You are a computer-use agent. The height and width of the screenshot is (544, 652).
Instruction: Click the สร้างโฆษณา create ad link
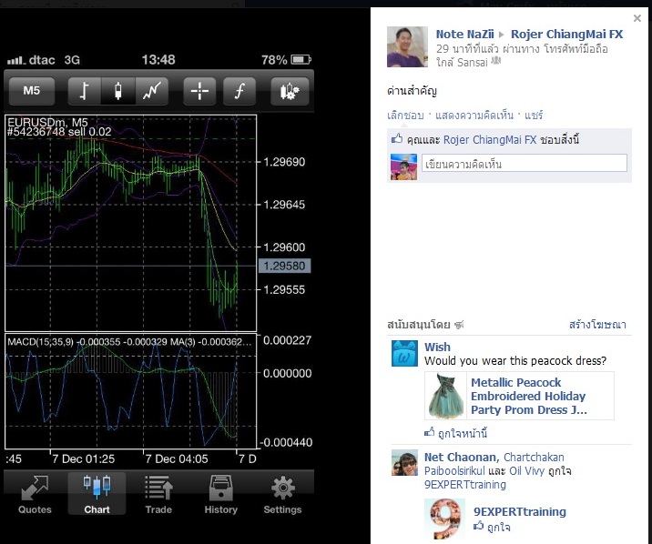[597, 325]
